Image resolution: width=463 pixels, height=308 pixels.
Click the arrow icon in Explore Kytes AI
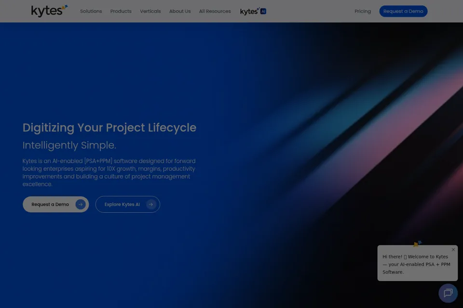pos(151,204)
